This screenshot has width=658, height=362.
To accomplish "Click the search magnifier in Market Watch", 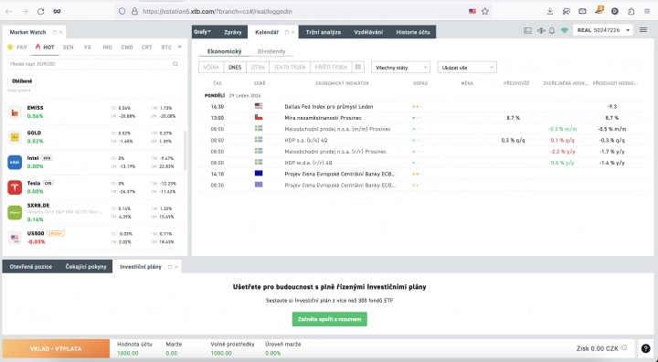I will tap(175, 64).
